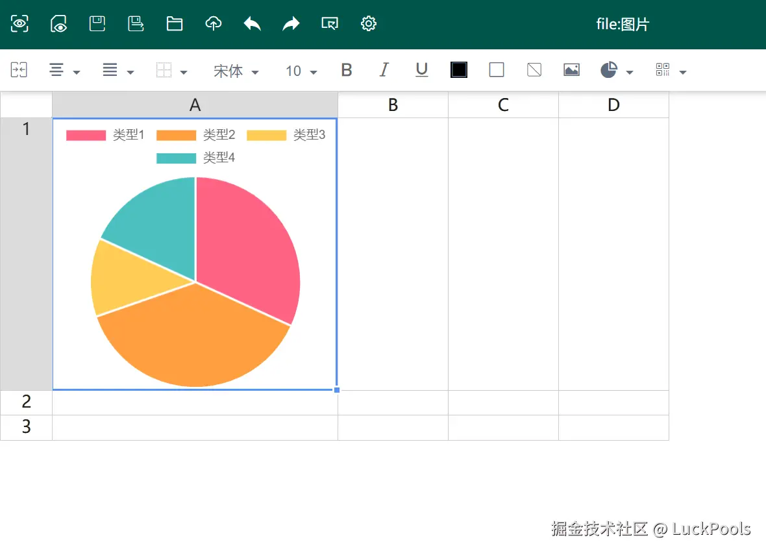Toggle 类型4 legend item
766x553 pixels.
(x=195, y=158)
